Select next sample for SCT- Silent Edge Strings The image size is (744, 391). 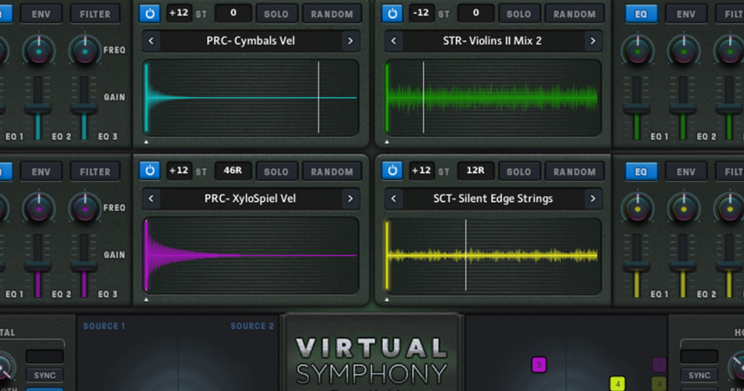[593, 199]
